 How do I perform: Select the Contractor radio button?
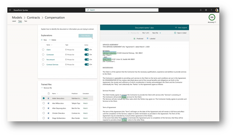[43, 55]
